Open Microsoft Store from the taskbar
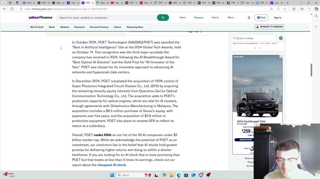The width and height of the screenshot is (320, 179). coord(186,175)
